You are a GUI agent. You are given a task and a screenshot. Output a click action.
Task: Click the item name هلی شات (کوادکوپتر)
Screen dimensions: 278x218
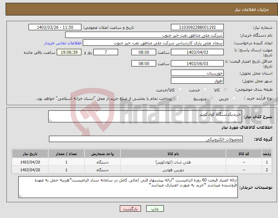pyautogui.click(x=173, y=162)
